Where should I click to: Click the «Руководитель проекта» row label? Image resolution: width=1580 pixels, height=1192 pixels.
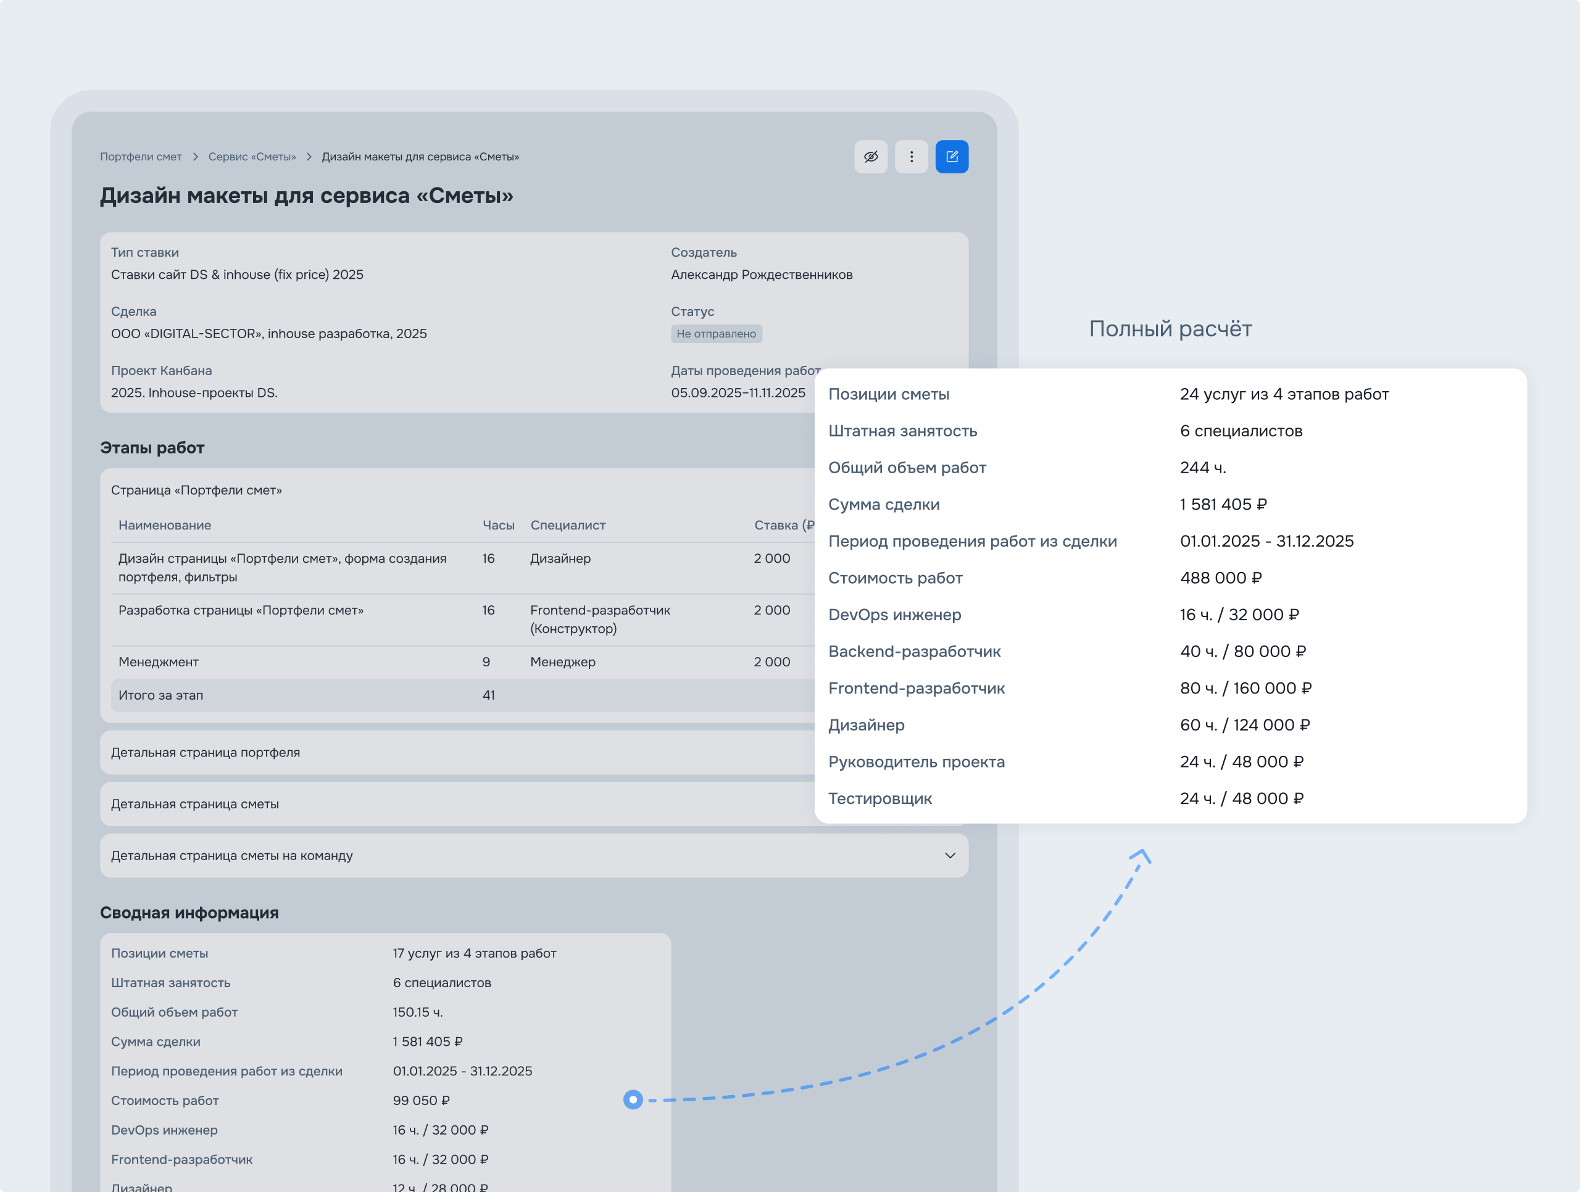[917, 762]
